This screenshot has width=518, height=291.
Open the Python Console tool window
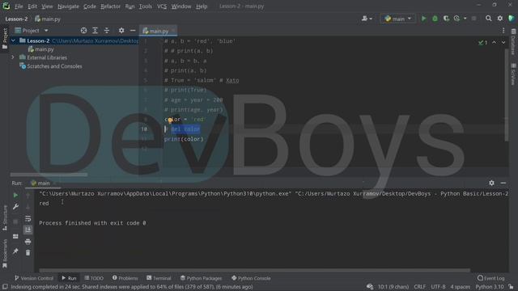click(x=251, y=278)
